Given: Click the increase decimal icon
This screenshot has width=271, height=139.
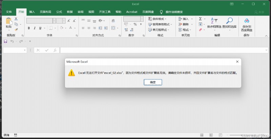Looking at the screenshot, I should pos(126,30).
